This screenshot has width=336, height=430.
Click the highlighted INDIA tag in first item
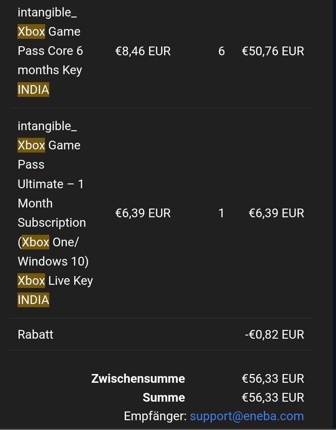click(33, 90)
